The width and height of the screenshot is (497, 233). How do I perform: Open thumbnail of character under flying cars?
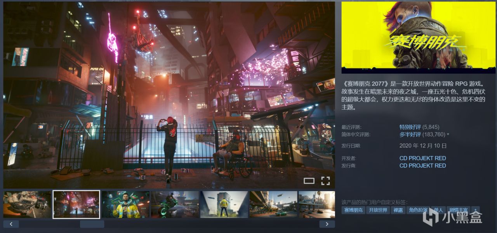[224, 204]
